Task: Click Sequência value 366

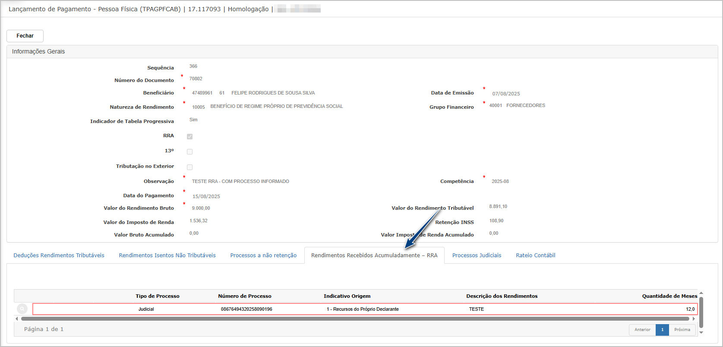Action: [x=193, y=66]
